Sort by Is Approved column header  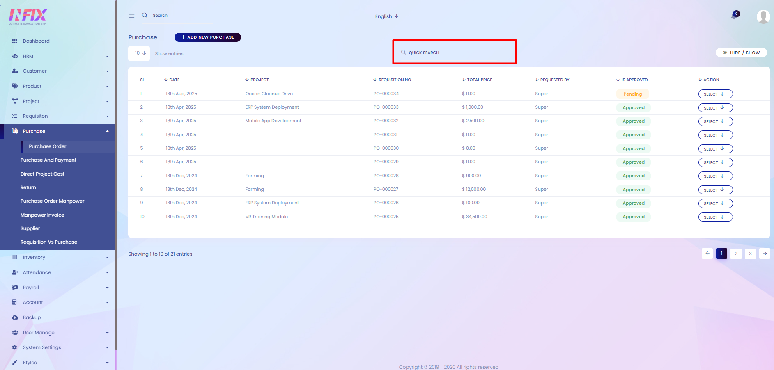pos(632,80)
